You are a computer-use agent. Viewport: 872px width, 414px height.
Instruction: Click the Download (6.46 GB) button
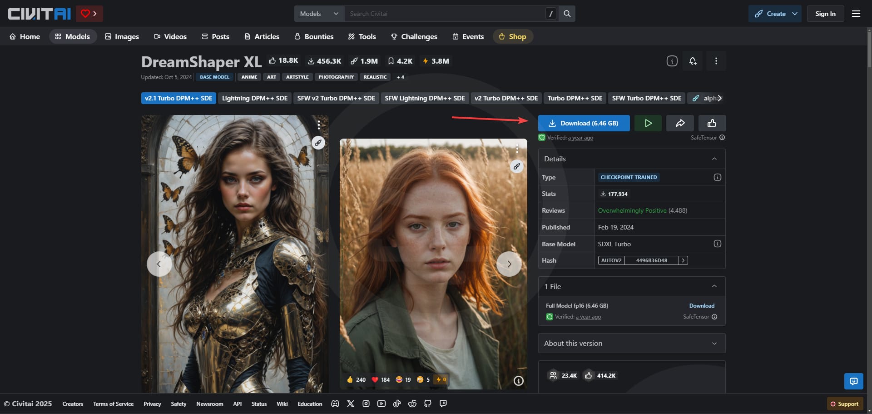(x=584, y=123)
